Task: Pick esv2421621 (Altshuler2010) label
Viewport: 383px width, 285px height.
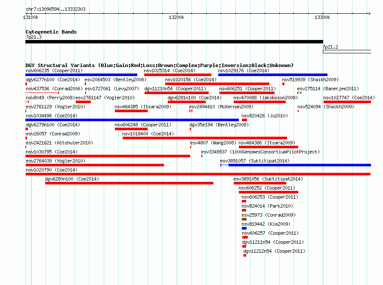Action: pyautogui.click(x=59, y=143)
